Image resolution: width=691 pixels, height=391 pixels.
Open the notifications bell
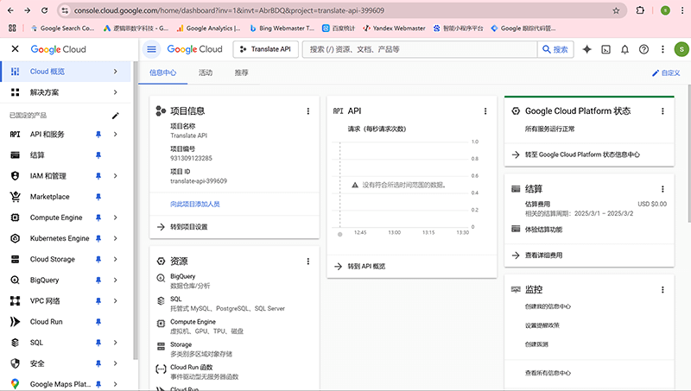coord(624,49)
